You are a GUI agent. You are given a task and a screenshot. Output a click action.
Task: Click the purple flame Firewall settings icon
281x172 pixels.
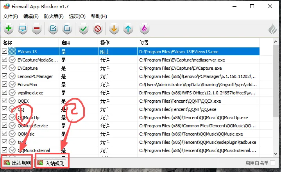coord(145,29)
